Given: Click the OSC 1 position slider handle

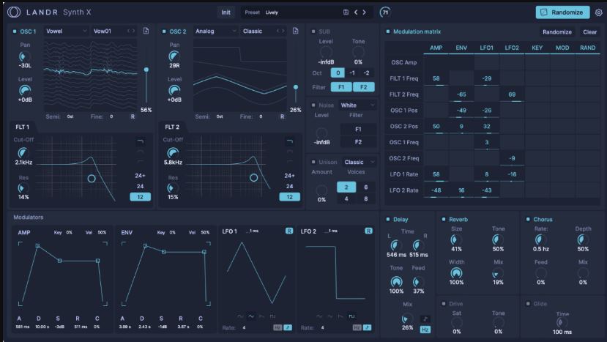Looking at the screenshot, I should pos(146,70).
